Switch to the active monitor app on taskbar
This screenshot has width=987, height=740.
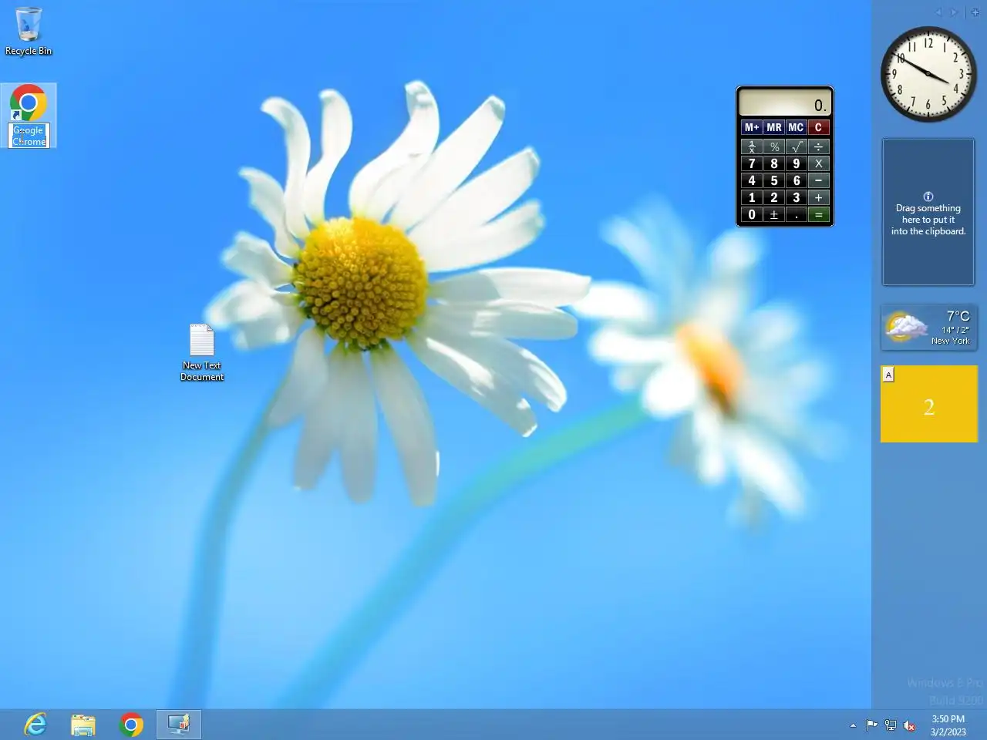(x=179, y=725)
